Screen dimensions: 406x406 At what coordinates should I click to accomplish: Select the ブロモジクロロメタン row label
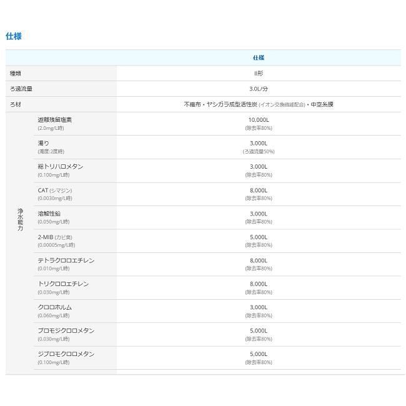[66, 330]
